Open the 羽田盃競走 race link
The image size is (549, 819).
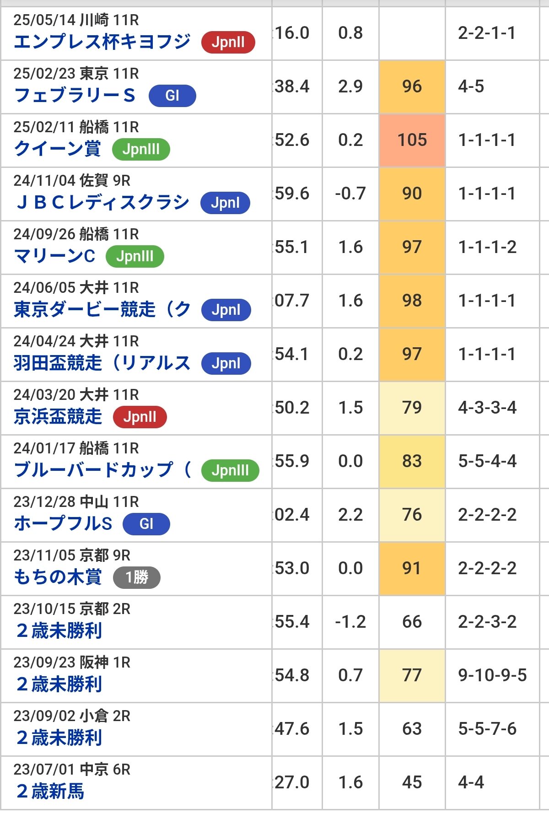click(x=102, y=363)
